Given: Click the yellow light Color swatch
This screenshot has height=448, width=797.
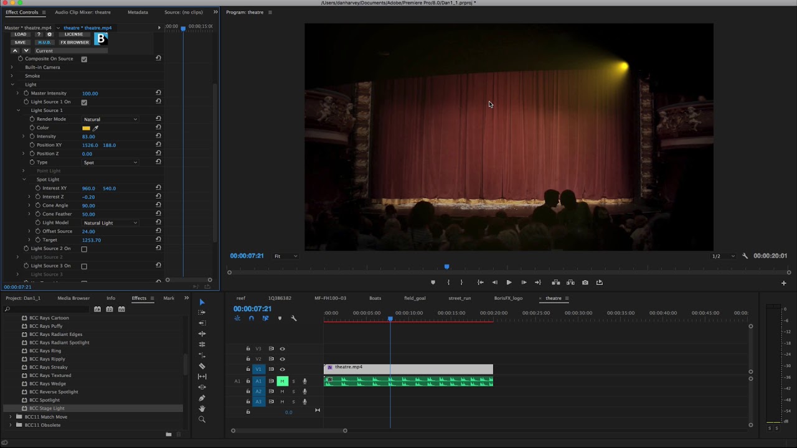Looking at the screenshot, I should coord(86,128).
